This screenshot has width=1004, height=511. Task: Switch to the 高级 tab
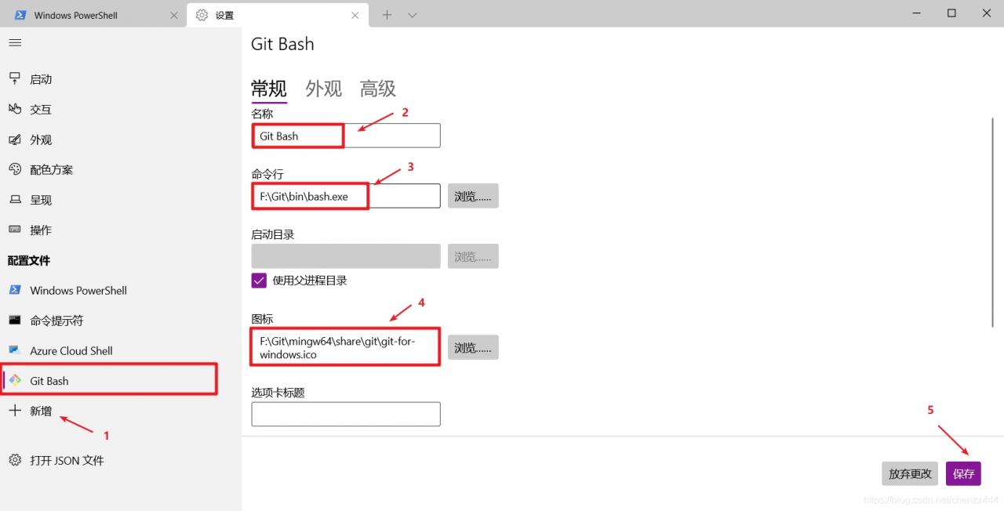coord(376,89)
